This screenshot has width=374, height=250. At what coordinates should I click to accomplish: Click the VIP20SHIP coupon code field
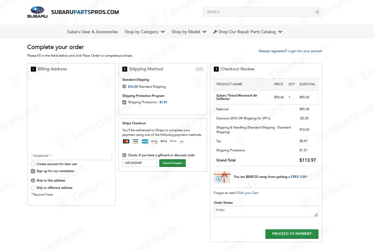140,163
